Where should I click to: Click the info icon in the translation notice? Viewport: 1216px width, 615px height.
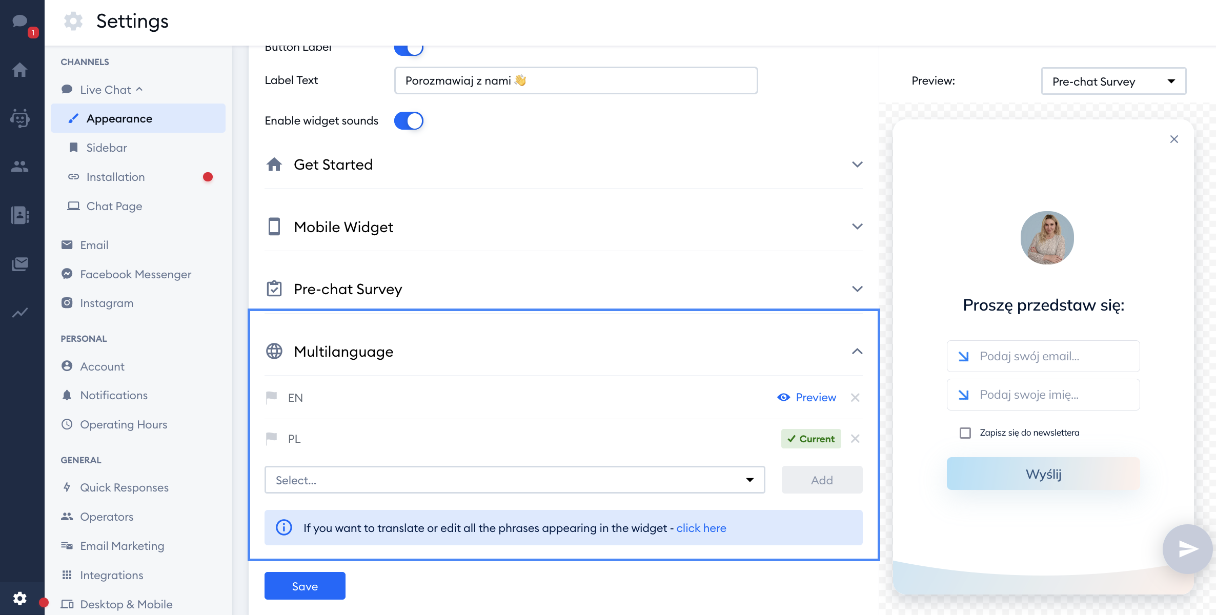(x=284, y=527)
